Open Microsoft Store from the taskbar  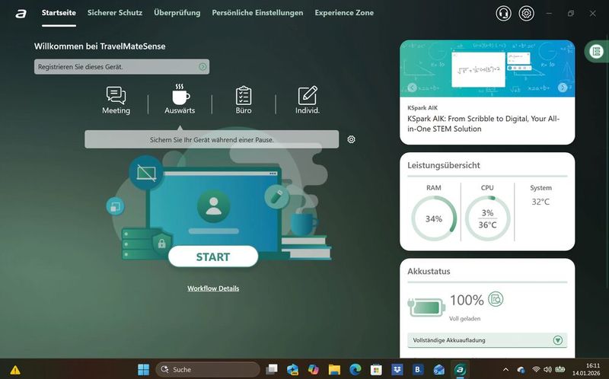tap(376, 370)
